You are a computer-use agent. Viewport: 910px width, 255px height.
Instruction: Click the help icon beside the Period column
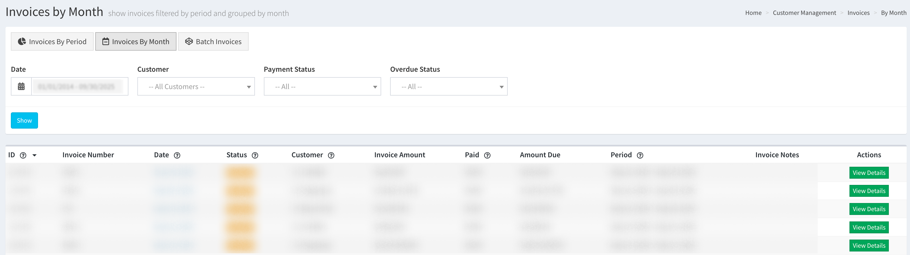[640, 155]
